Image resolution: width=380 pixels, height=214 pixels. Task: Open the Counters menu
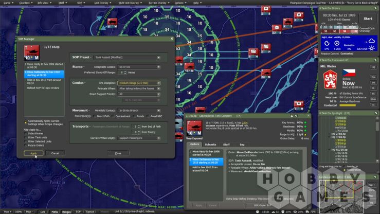coord(26,3)
